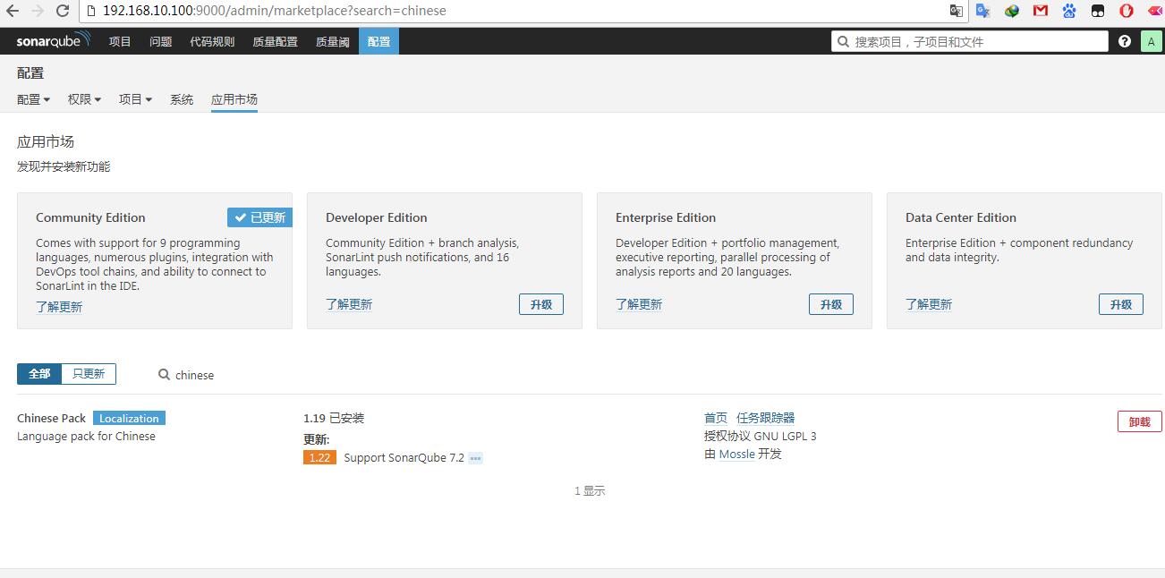The width and height of the screenshot is (1165, 578).
Task: Open 质量配置 in top navigation
Action: pos(275,41)
